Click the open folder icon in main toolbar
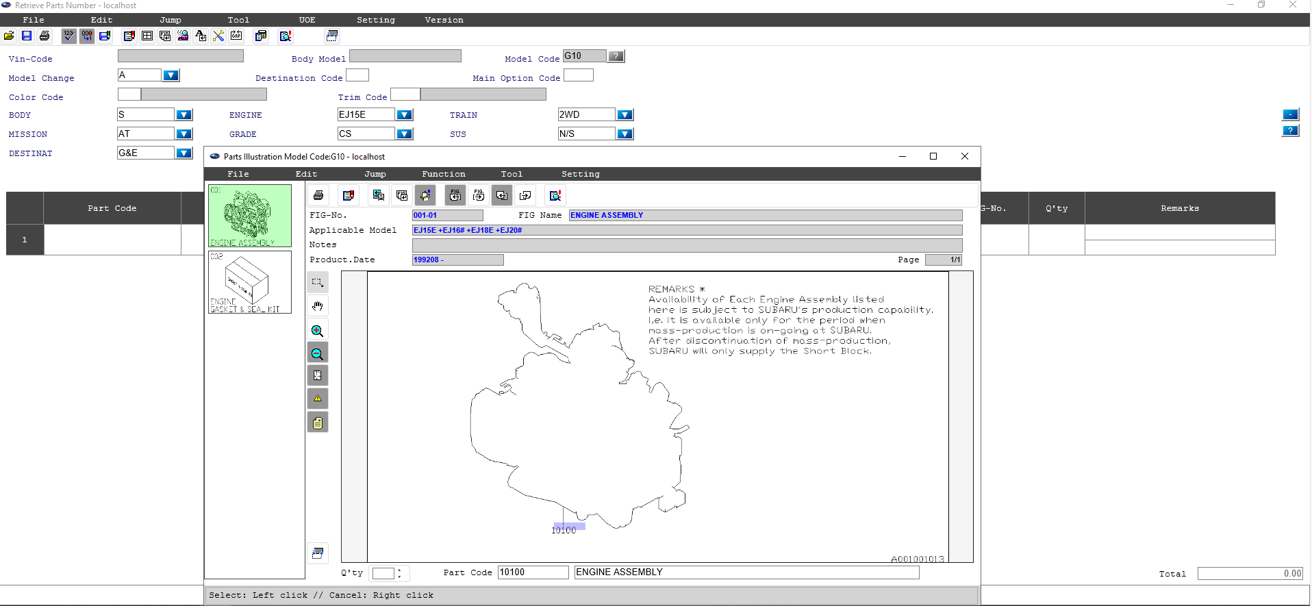1312x606 pixels. (x=9, y=36)
